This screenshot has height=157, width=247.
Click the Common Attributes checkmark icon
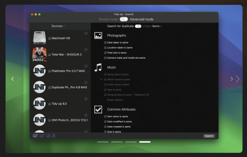click(x=98, y=109)
